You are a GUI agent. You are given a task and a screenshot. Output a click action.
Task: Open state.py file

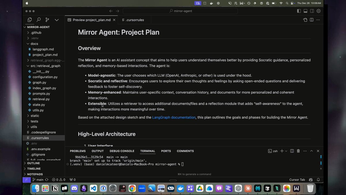(x=44, y=105)
